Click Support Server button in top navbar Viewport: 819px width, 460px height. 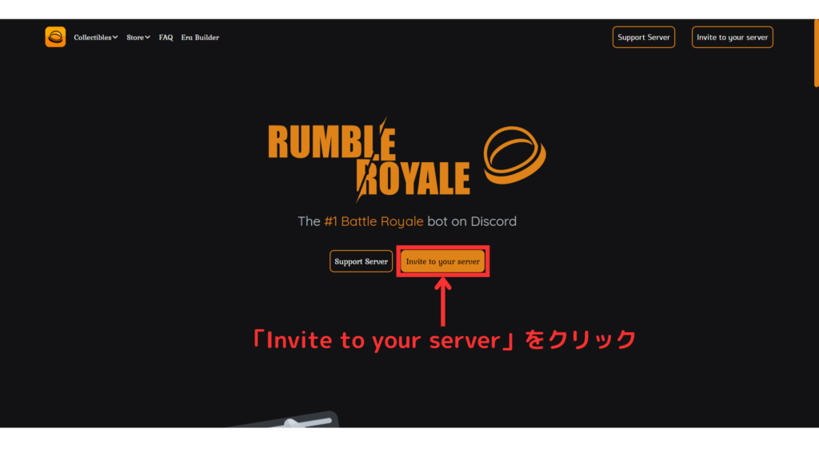tap(644, 37)
